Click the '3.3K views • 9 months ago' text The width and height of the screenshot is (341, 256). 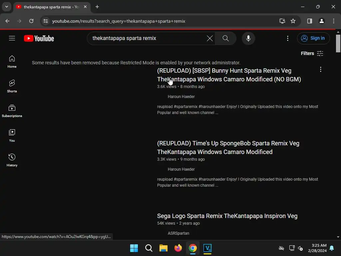click(x=181, y=159)
